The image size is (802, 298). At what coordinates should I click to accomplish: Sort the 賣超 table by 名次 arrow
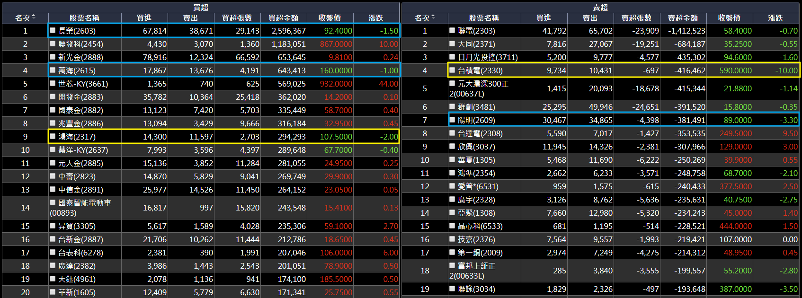point(433,18)
